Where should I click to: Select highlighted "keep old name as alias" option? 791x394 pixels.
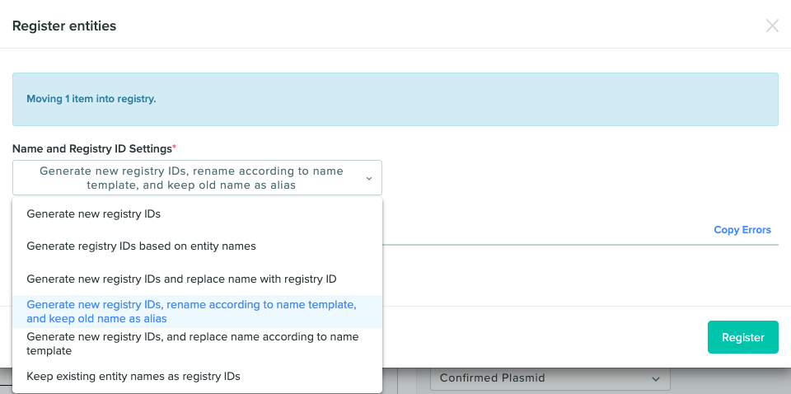197,312
